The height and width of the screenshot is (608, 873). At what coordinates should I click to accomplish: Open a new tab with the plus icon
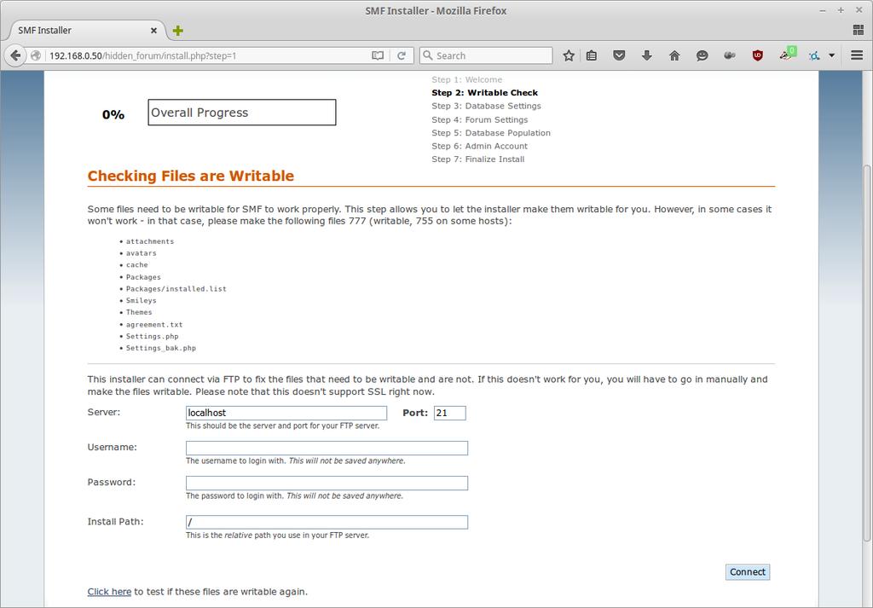177,31
